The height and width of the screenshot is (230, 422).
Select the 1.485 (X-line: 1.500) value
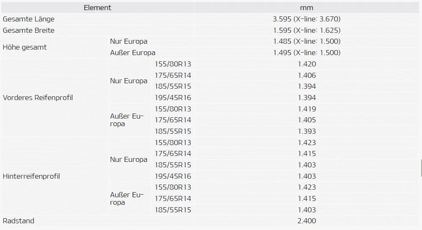coord(307,41)
